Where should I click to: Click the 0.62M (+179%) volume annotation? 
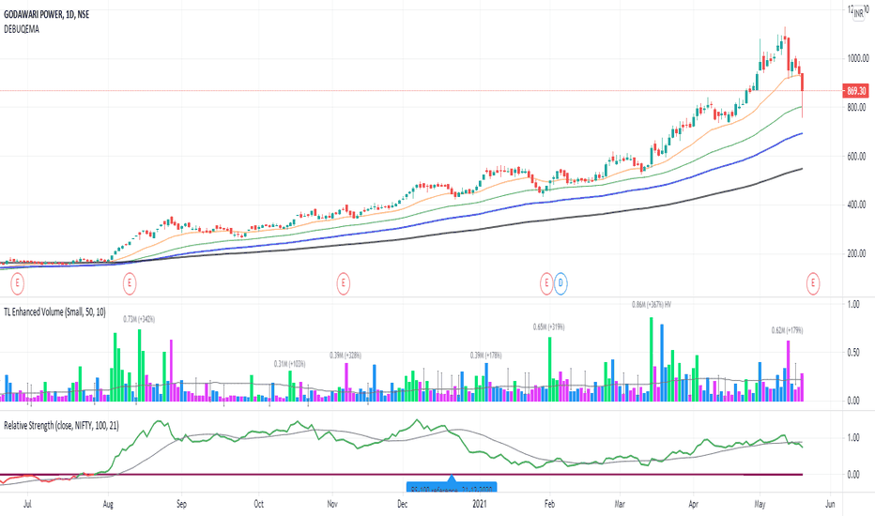tap(788, 330)
